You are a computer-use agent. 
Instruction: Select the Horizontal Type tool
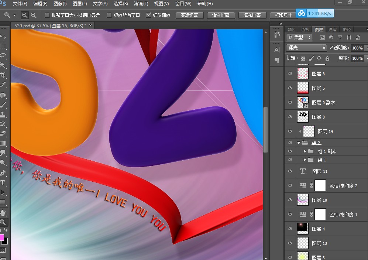(3, 183)
